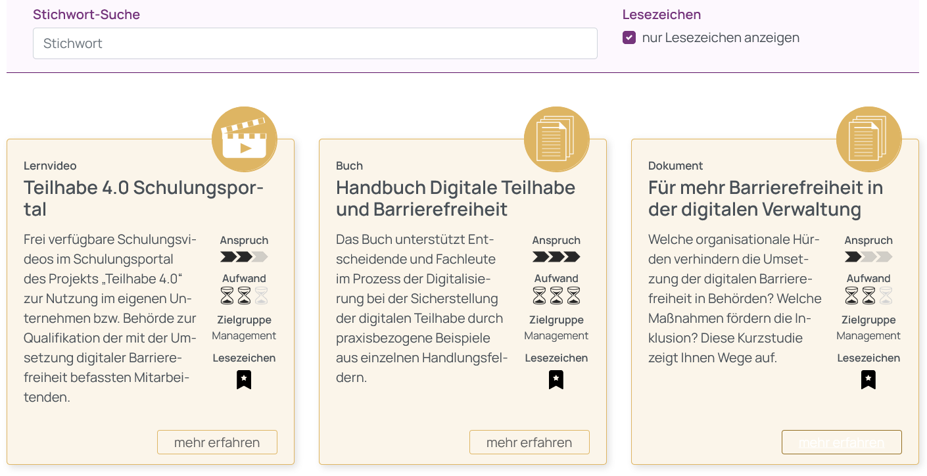Open 'mehr erfahren' for Teilhabe 4.0 Schulungsportal
Image resolution: width=927 pixels, height=476 pixels.
(x=217, y=442)
